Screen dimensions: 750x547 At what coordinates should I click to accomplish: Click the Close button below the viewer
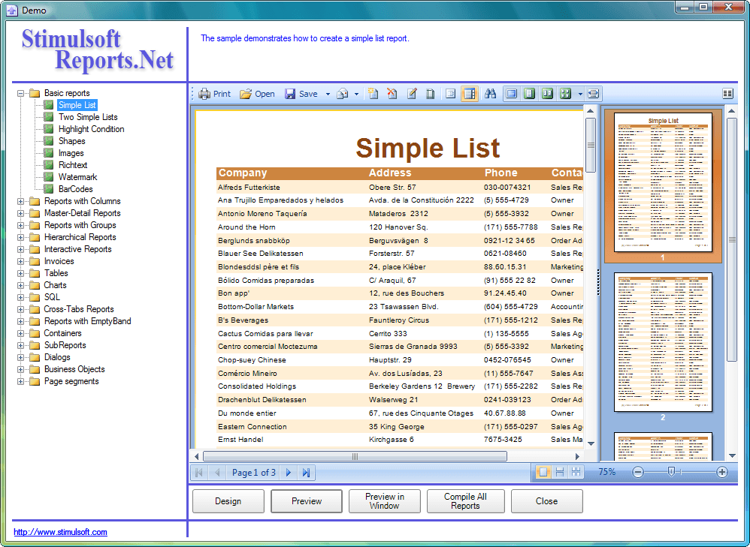546,501
